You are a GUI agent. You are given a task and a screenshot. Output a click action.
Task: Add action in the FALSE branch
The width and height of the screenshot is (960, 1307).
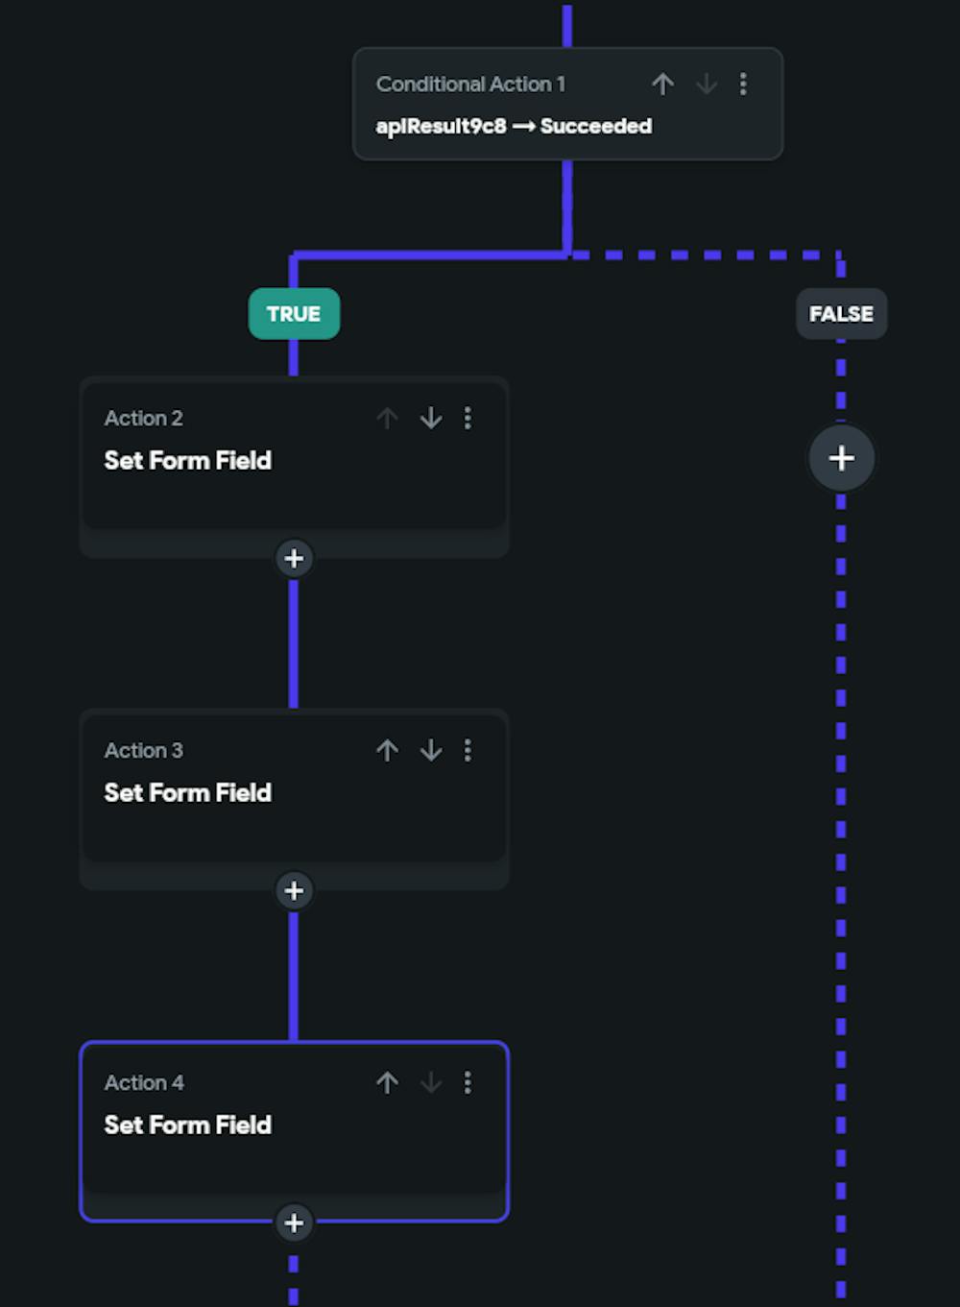coord(841,458)
